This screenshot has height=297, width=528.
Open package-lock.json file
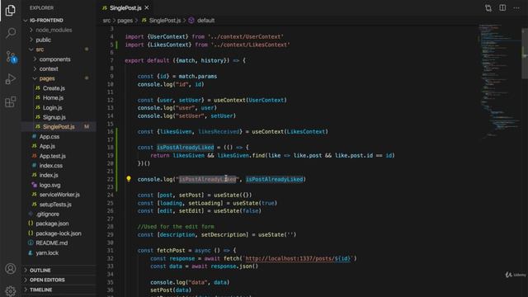59,233
